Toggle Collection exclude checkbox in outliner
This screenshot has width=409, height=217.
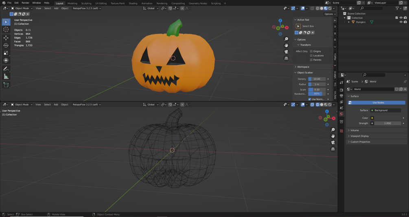click(x=396, y=18)
